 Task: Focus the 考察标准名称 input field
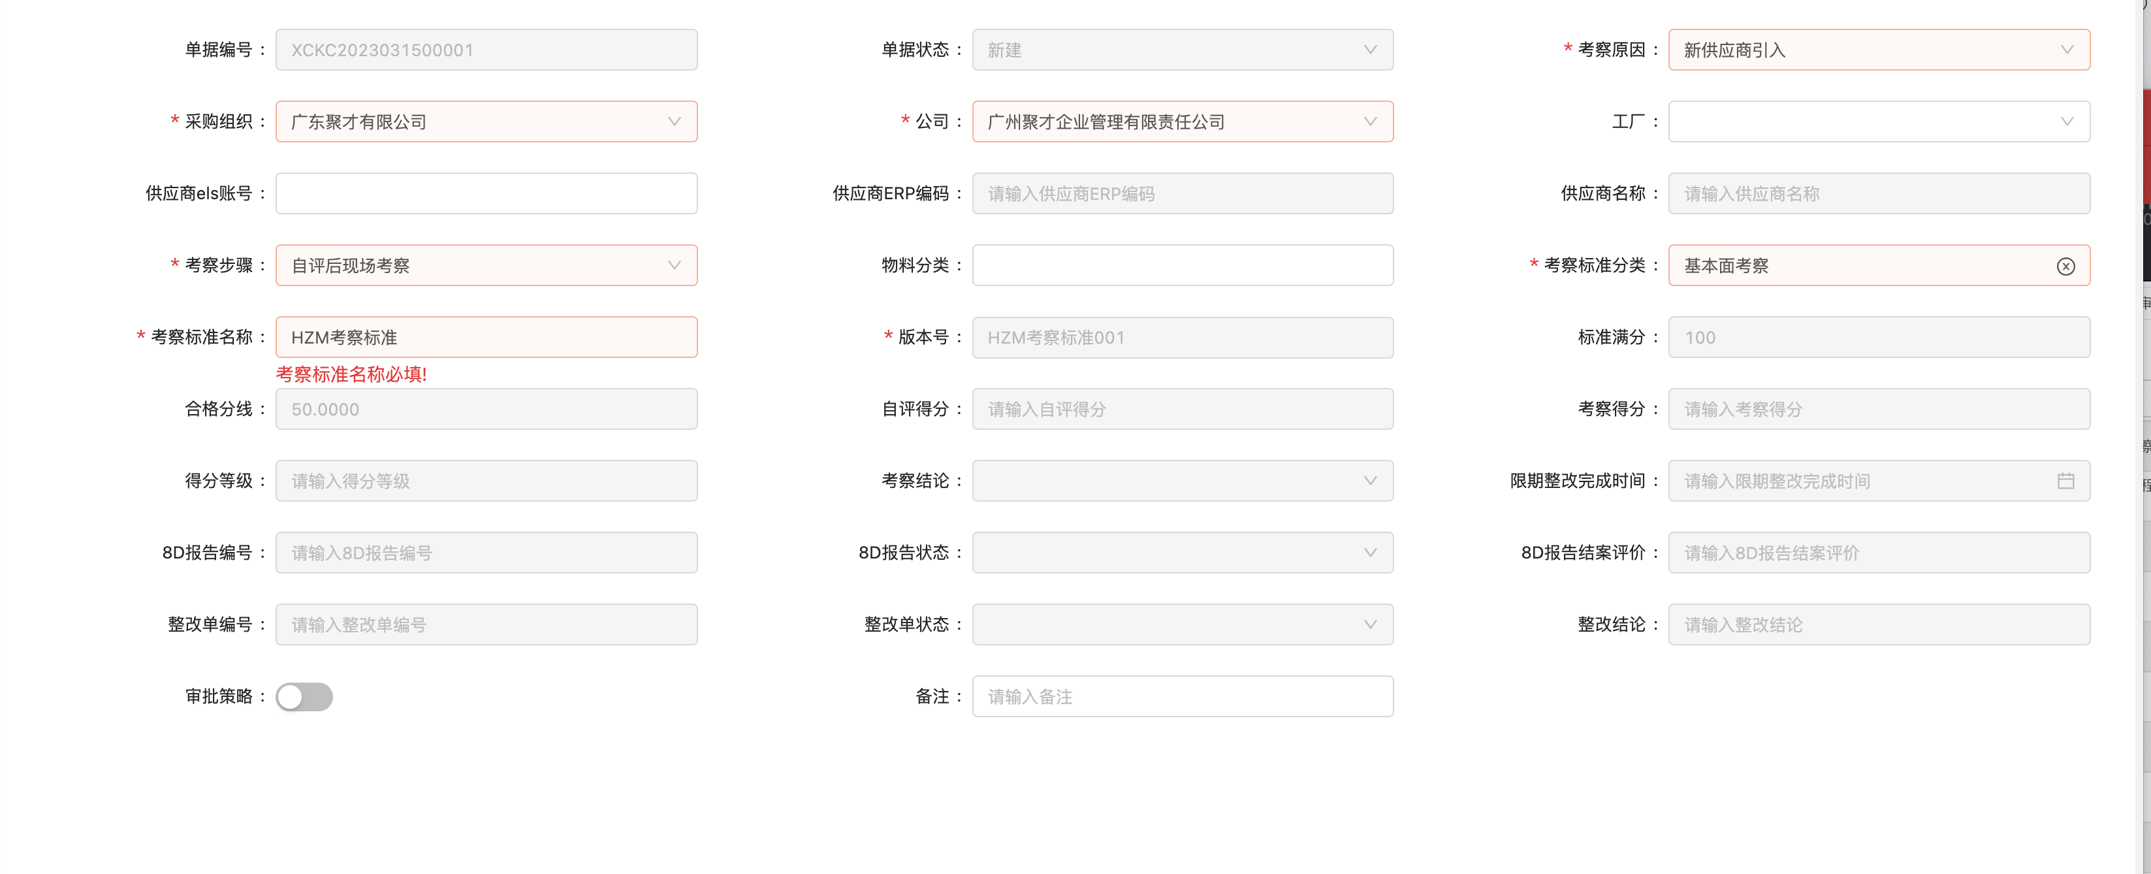click(486, 338)
